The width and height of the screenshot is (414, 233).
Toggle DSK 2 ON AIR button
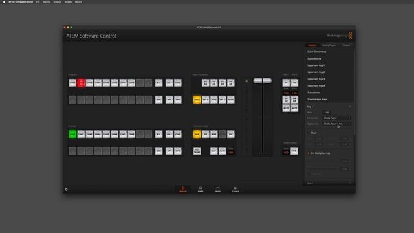coord(294,100)
